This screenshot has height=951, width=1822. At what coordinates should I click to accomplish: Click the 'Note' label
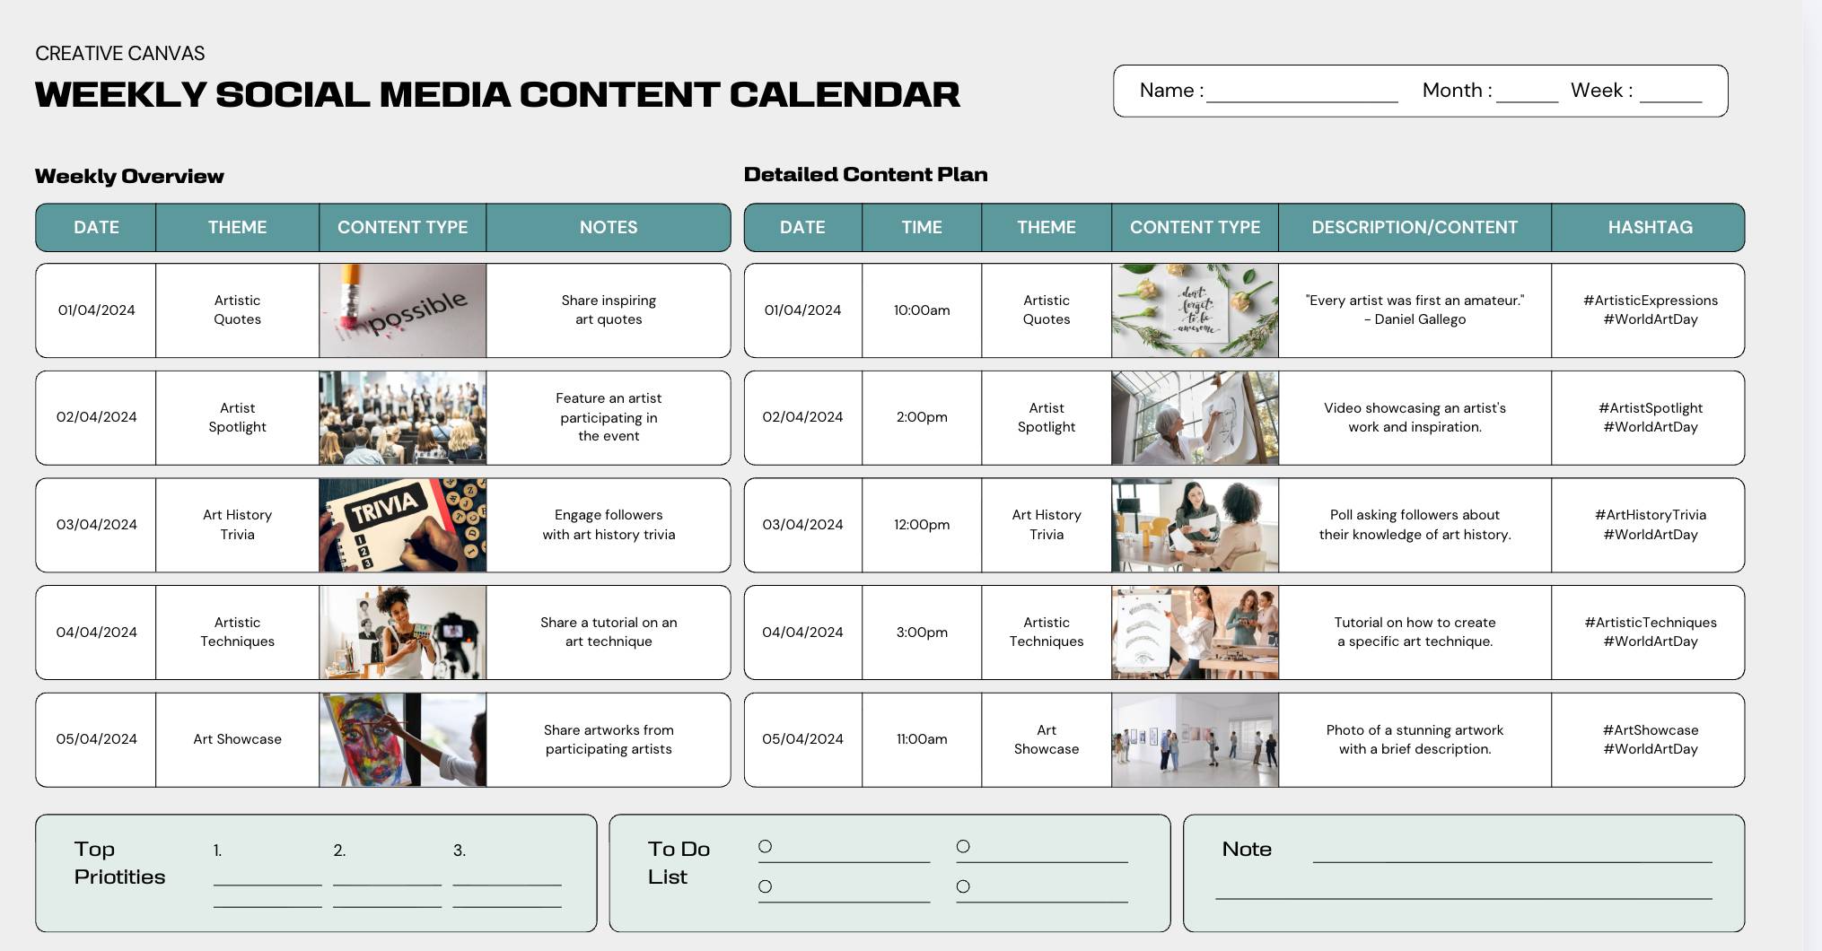[1247, 849]
